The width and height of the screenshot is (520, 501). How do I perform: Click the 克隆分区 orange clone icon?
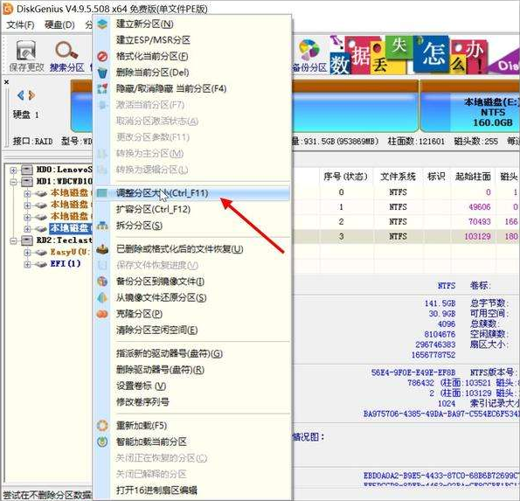(x=102, y=314)
